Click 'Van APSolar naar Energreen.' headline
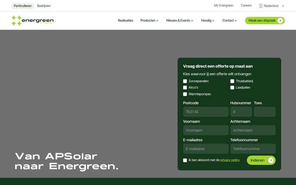Viewport: 296px width, 185px height. tap(67, 162)
